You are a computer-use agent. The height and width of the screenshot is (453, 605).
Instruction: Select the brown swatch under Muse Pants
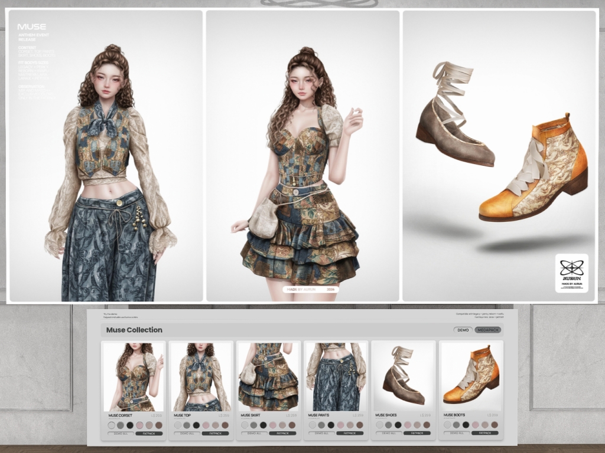click(359, 425)
